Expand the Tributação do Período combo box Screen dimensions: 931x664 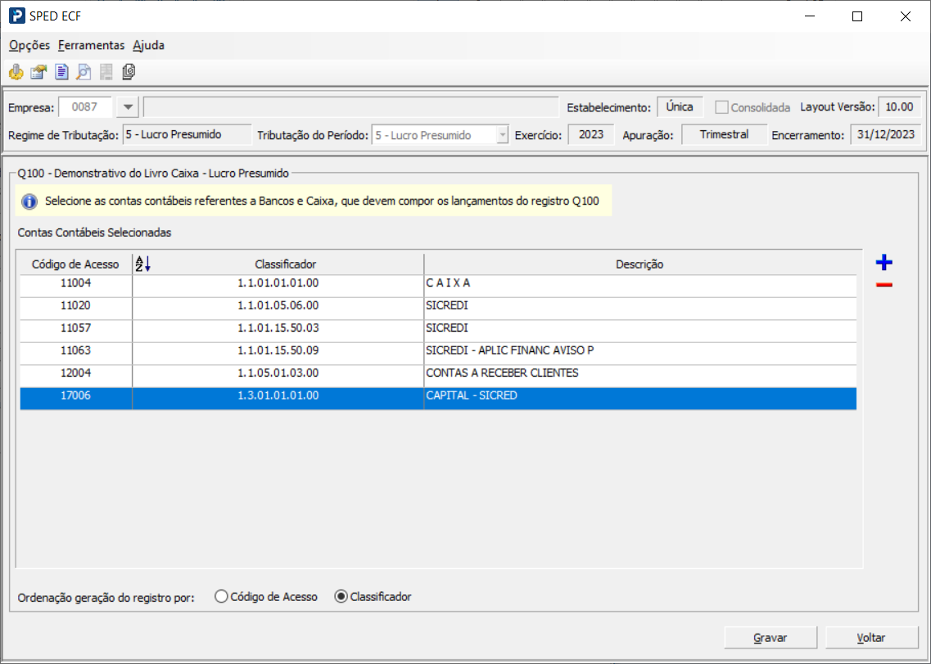502,135
